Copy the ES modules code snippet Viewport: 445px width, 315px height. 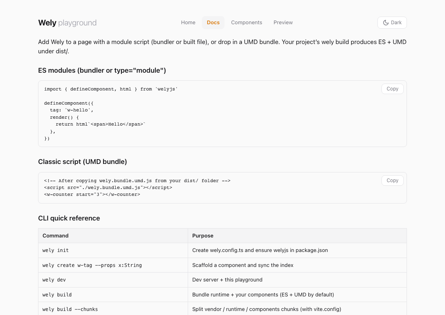[x=392, y=88]
